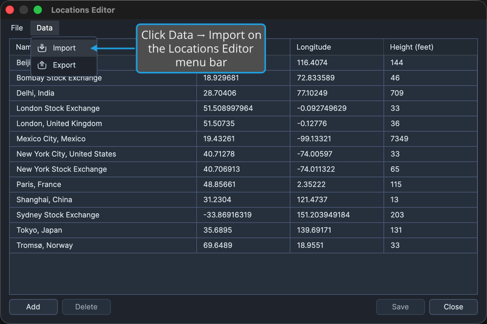Close the open Data menu
This screenshot has width=487, height=324.
point(44,28)
